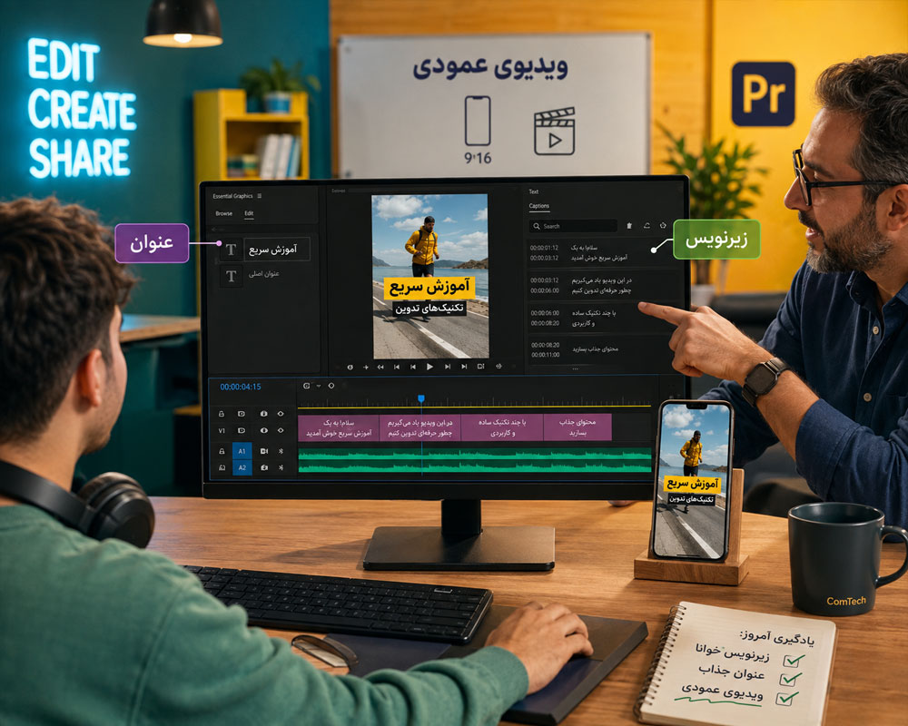Image resolution: width=908 pixels, height=726 pixels.
Task: Click the Text panel title
Action: coord(533,191)
